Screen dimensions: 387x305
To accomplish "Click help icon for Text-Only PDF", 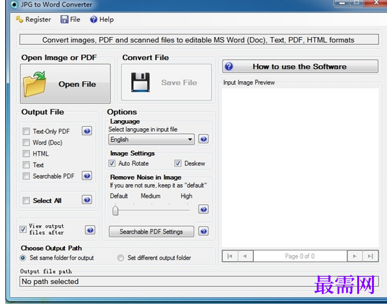I will click(x=87, y=131).
